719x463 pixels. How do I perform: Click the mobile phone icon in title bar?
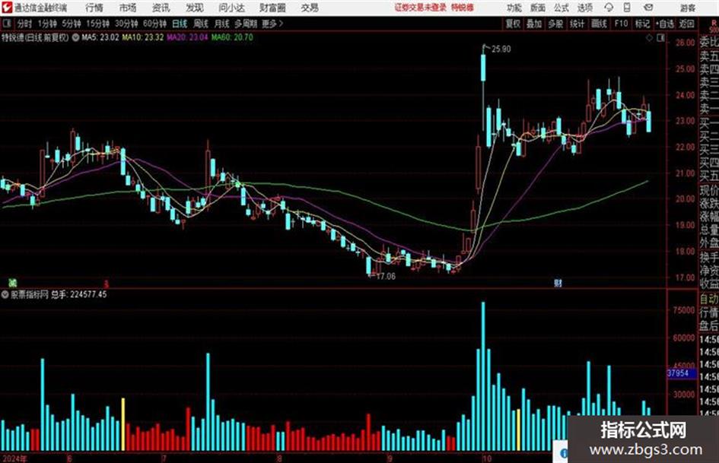pos(627,8)
